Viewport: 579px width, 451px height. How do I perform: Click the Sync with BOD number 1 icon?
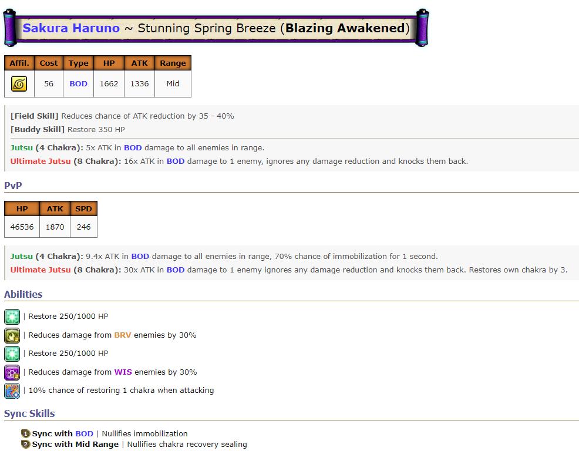[x=25, y=433]
